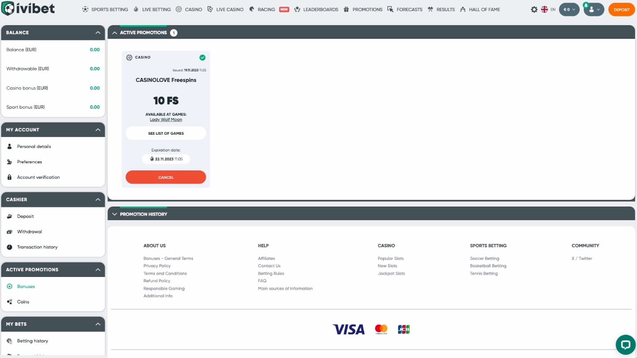The width and height of the screenshot is (637, 358).
Task: Open the Responsible Gaming link
Action: [164, 288]
